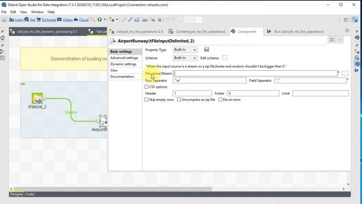Click the Edit schema ellipsis button
Image resolution: width=362 pixels, height=204 pixels.
coord(225,58)
